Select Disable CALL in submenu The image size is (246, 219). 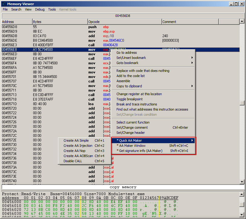(84, 161)
